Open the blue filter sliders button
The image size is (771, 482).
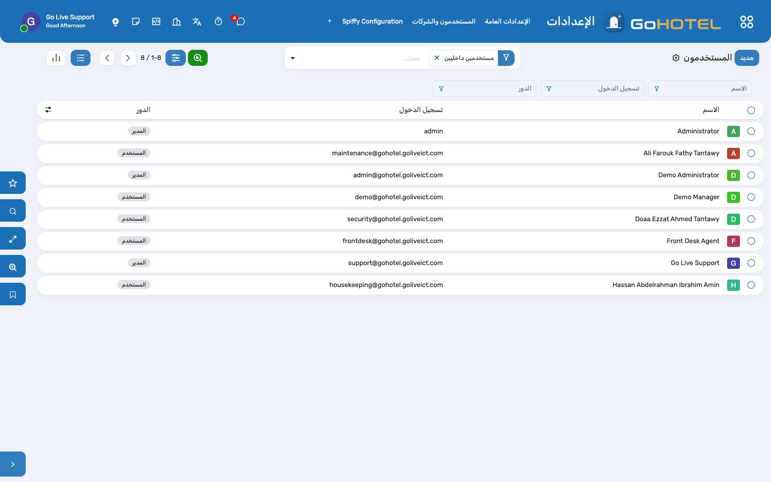tap(175, 58)
